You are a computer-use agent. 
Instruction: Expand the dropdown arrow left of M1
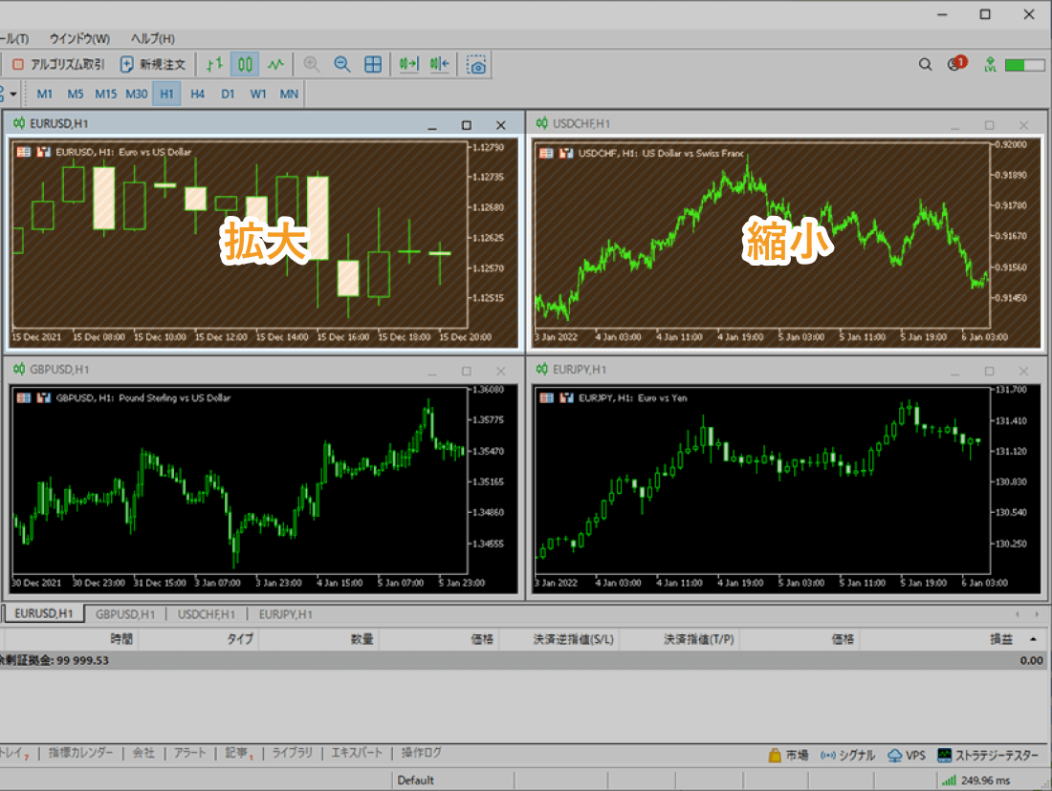pos(13,94)
